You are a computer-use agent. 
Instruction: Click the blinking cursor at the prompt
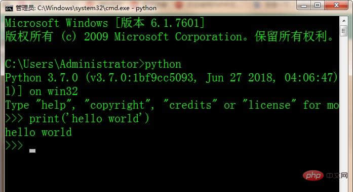click(x=32, y=151)
